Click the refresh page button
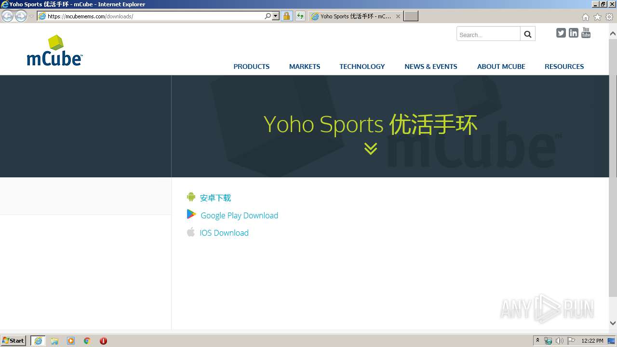 click(x=300, y=16)
